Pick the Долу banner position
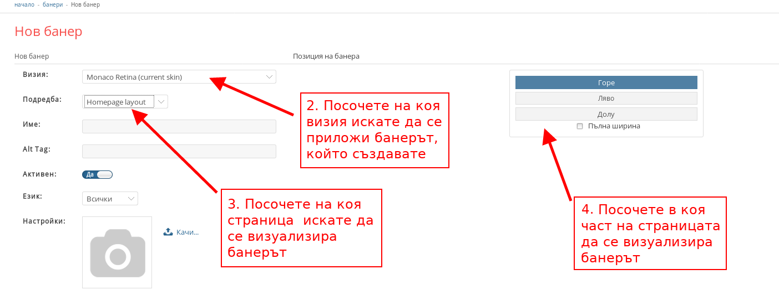The image size is (779, 295). point(606,114)
